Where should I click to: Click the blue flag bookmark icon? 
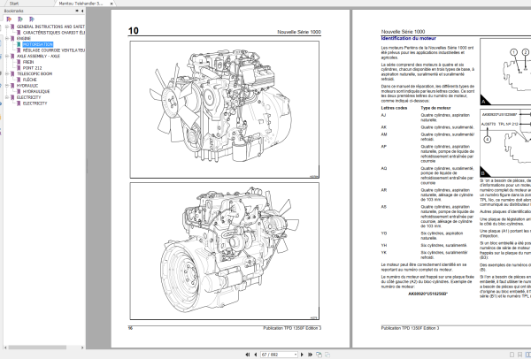[32, 19]
